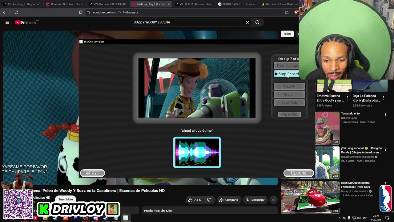Click Next button in Choicer Voicer
The height and width of the screenshot is (222, 394).
pyautogui.click(x=289, y=86)
